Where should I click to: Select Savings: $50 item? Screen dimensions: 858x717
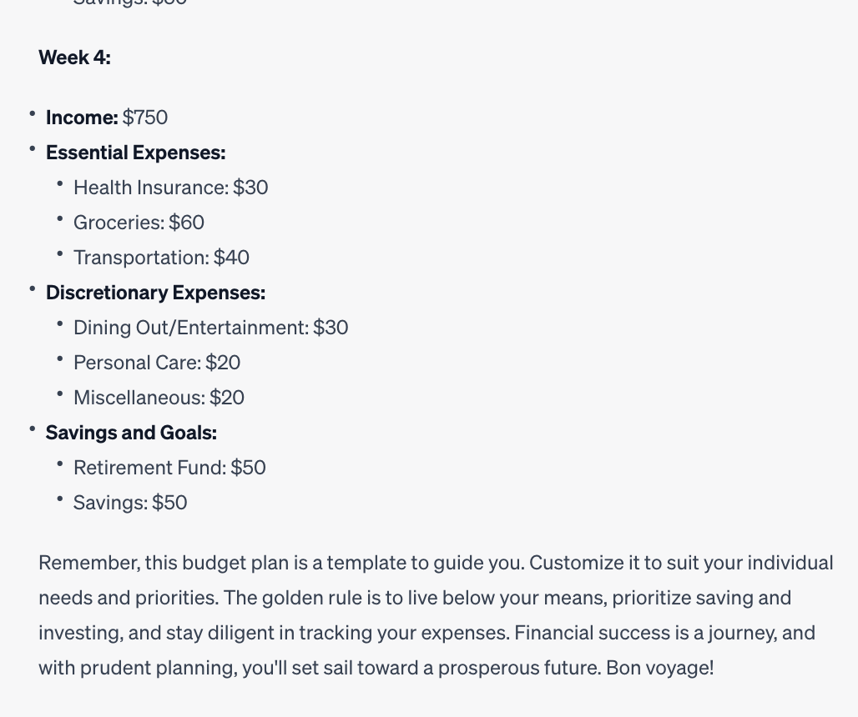click(x=130, y=502)
